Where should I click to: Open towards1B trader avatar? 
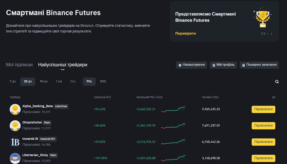tap(15, 142)
